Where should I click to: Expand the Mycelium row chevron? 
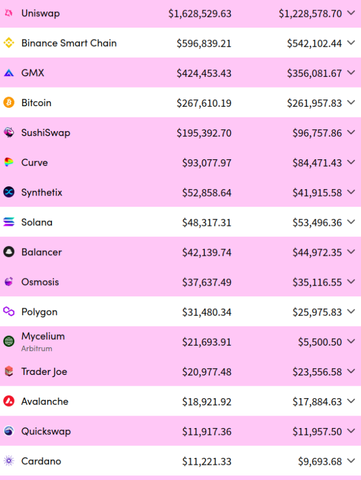351,342
